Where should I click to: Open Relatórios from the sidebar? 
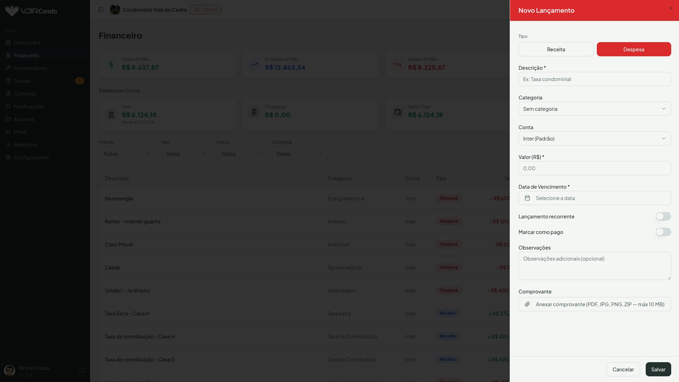pyautogui.click(x=26, y=144)
